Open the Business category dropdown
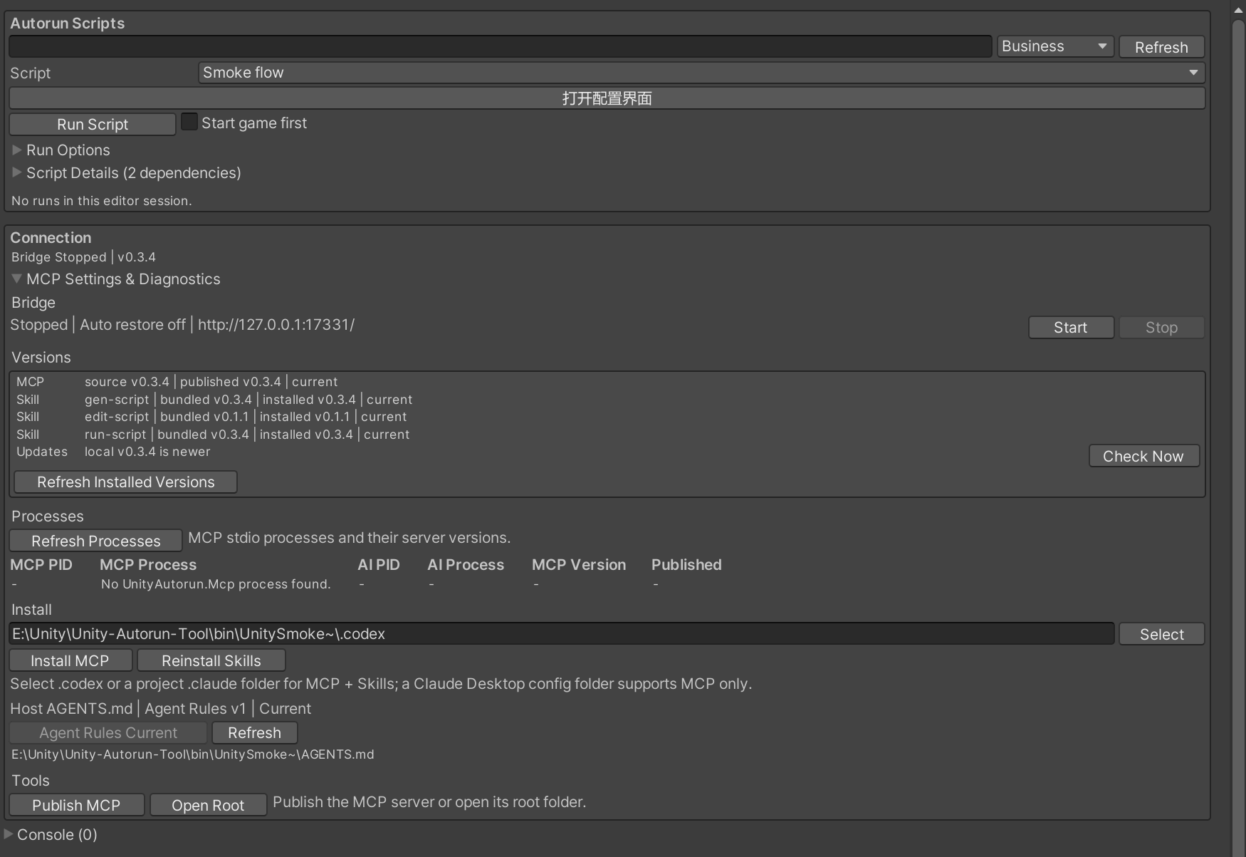 (x=1054, y=46)
